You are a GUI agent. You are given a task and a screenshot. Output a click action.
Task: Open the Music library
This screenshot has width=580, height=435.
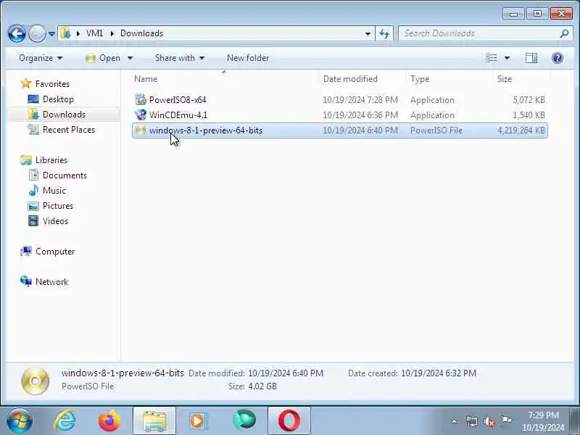[54, 191]
